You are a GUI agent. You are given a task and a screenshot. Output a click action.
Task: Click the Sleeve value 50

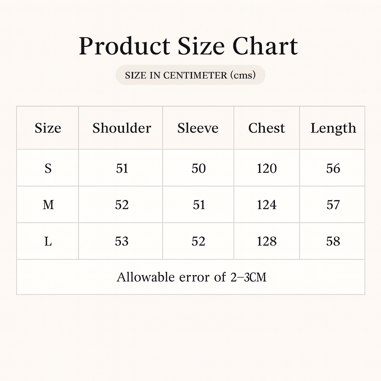click(198, 169)
